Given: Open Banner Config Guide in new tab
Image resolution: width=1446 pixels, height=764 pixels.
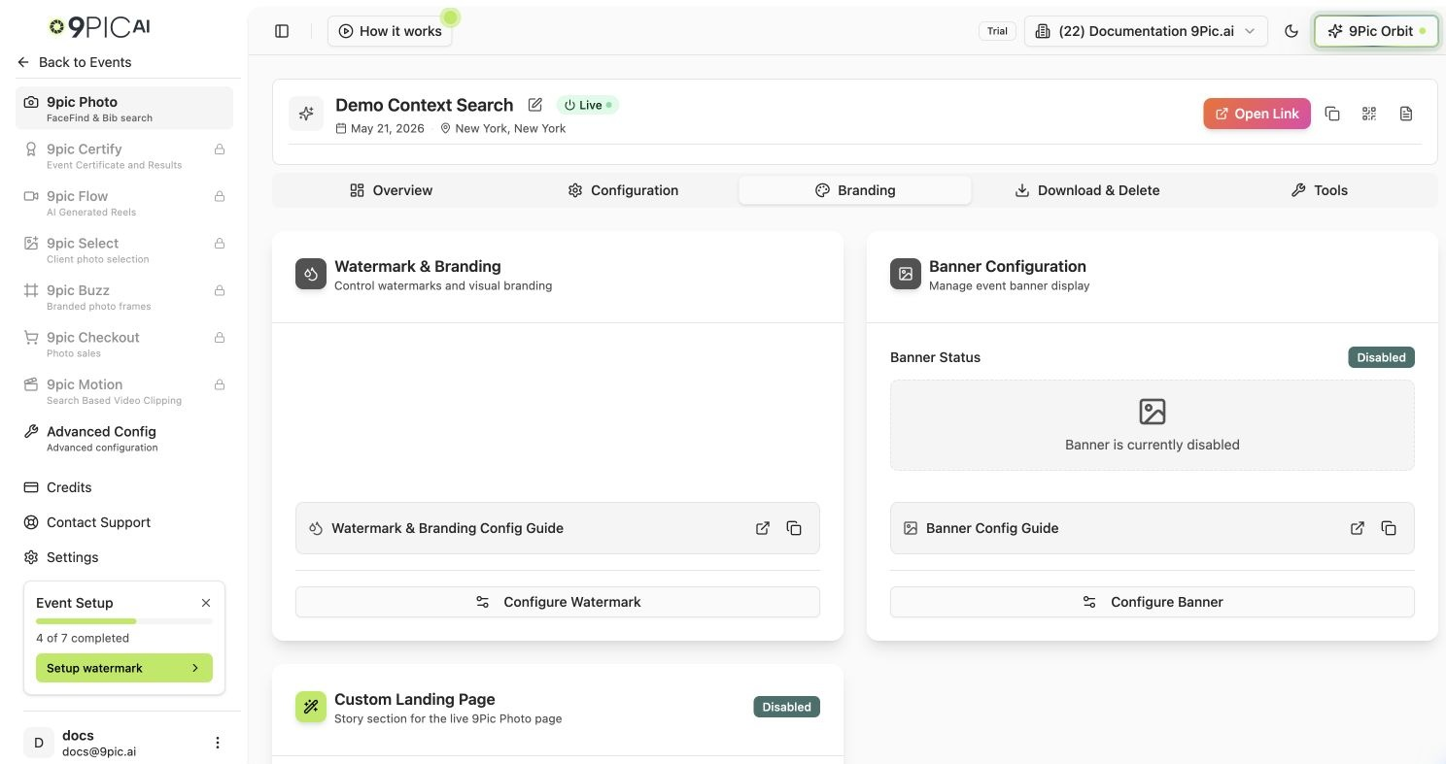Looking at the screenshot, I should click(1358, 528).
